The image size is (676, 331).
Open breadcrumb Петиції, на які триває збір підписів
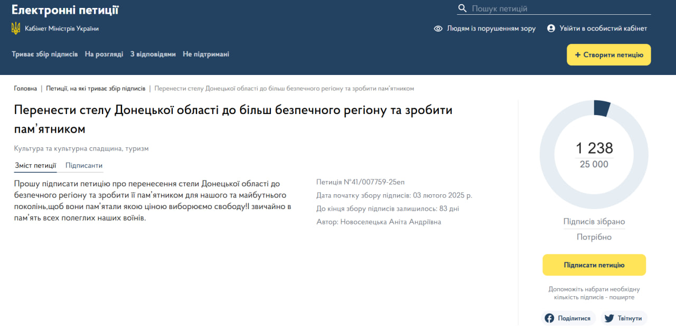(96, 89)
